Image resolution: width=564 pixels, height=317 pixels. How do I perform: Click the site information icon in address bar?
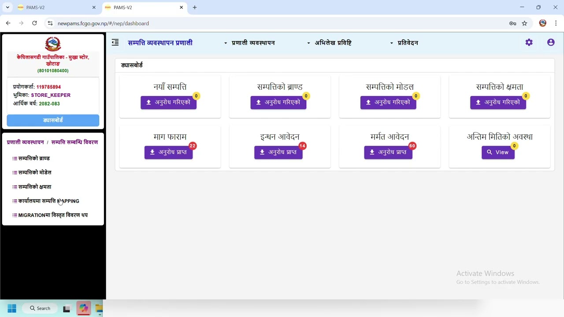point(50,23)
